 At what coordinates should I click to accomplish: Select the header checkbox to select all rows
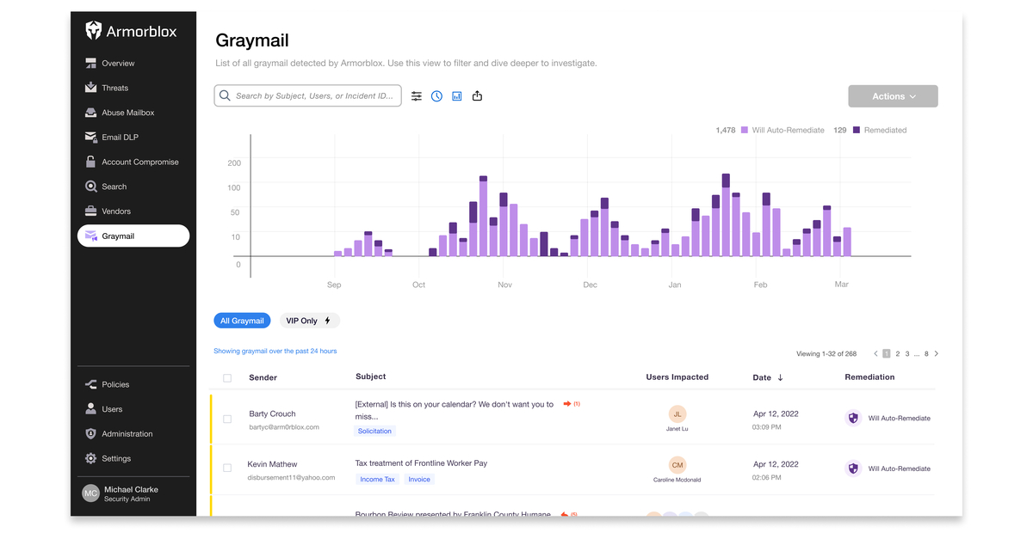point(227,377)
